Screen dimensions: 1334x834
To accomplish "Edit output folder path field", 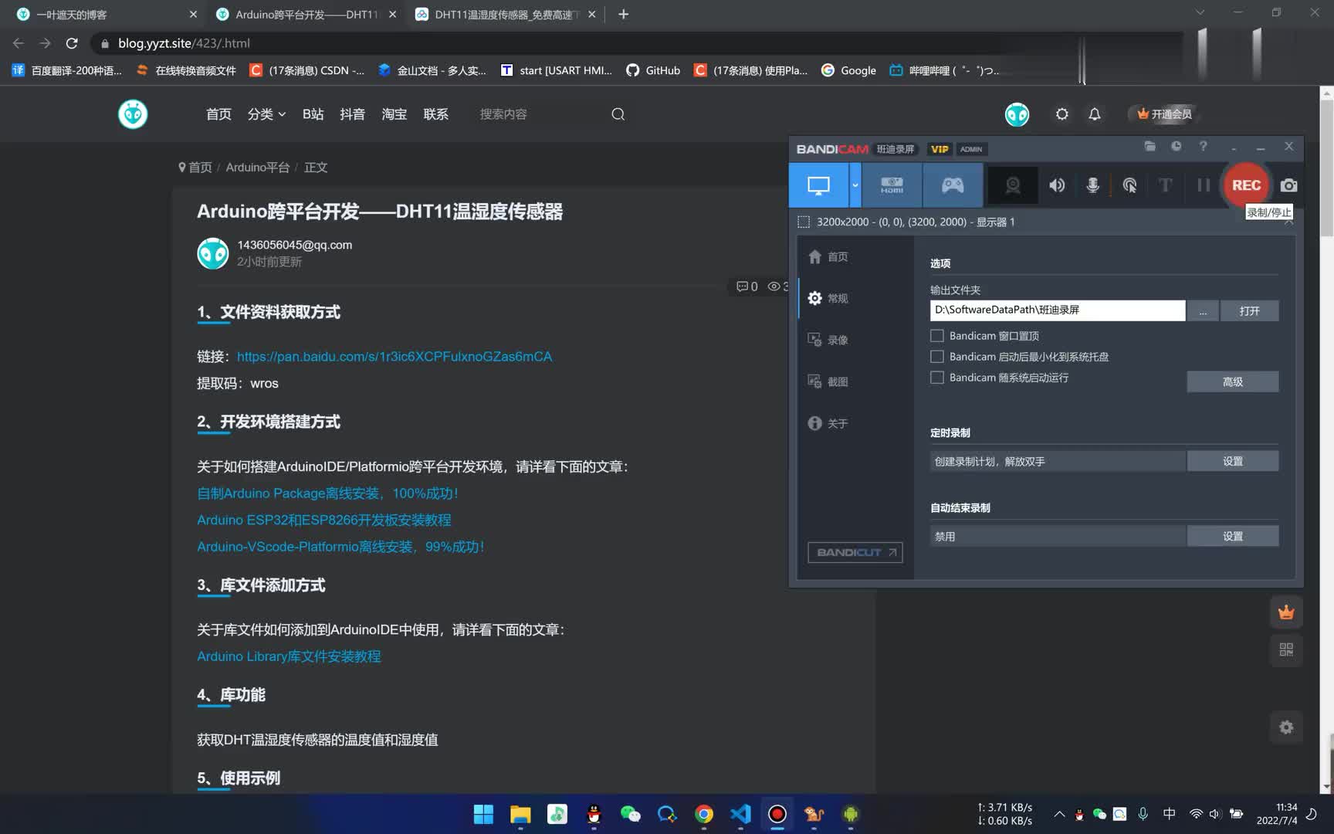I will pos(1058,310).
